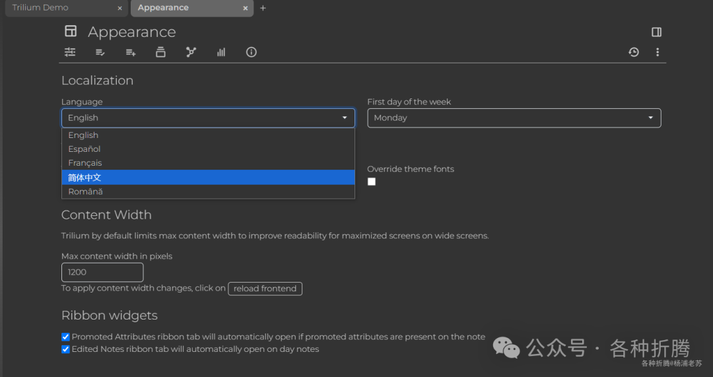Open note revisions history icon

[x=633, y=52]
